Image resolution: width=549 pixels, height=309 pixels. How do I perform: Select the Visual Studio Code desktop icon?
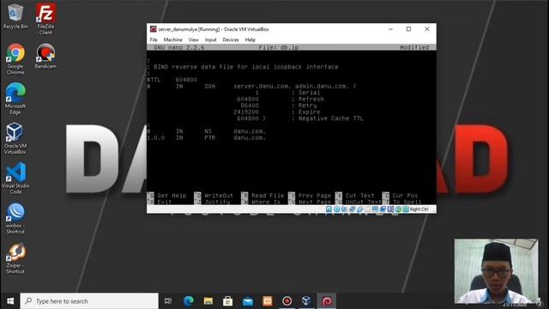pyautogui.click(x=15, y=179)
